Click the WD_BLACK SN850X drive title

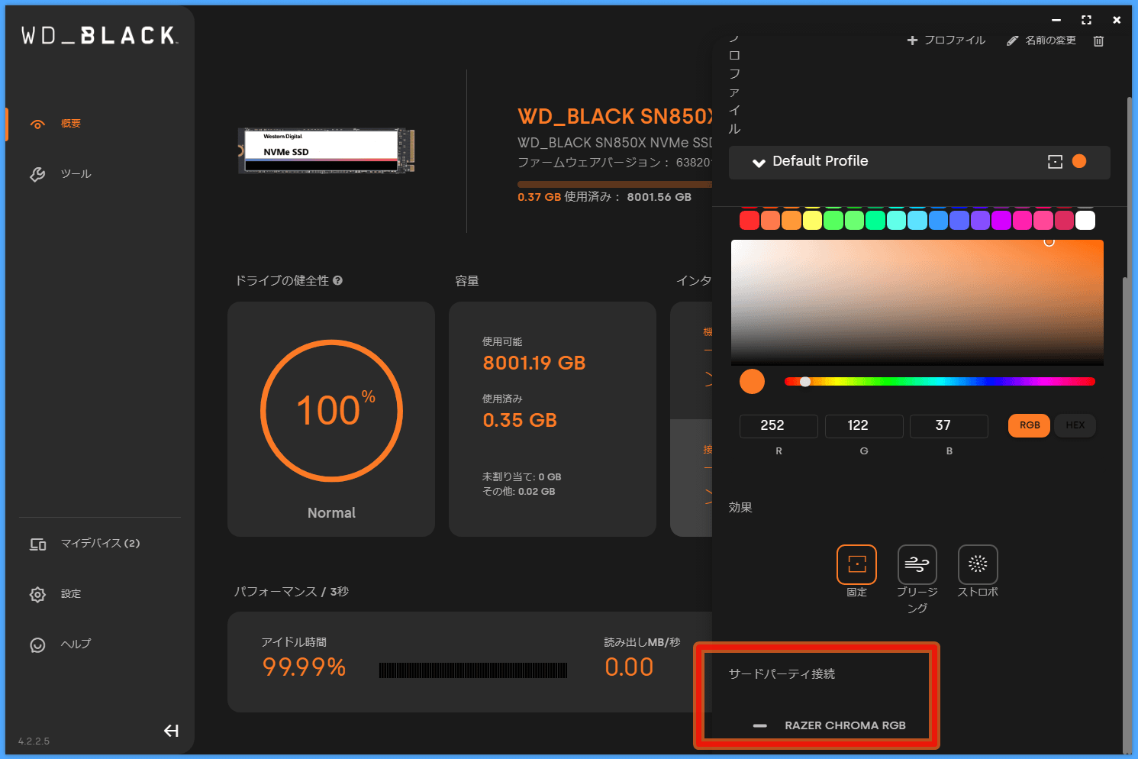tap(615, 116)
